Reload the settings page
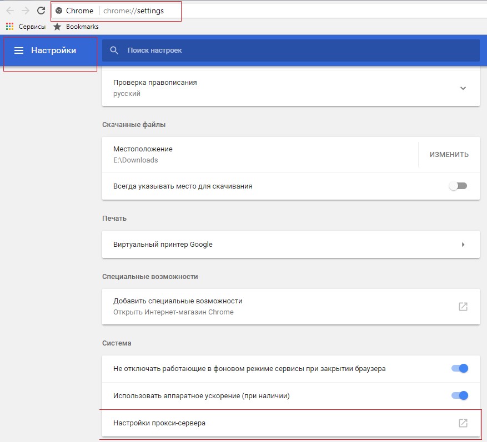The height and width of the screenshot is (442, 487). [41, 11]
